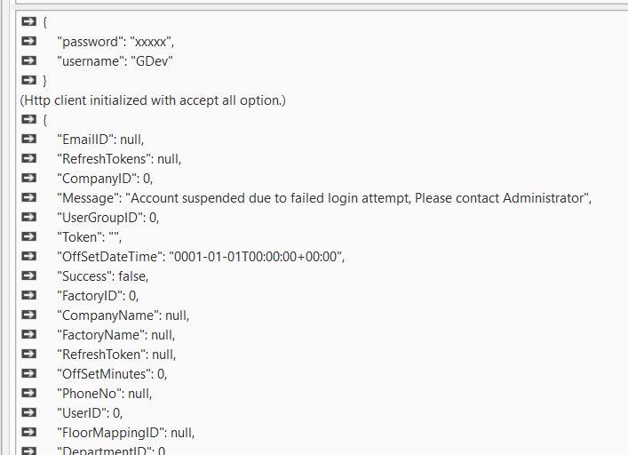Click the arrow icon next to username

click(28, 60)
